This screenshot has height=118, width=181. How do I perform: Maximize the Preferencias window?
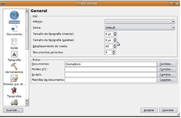[171, 4]
